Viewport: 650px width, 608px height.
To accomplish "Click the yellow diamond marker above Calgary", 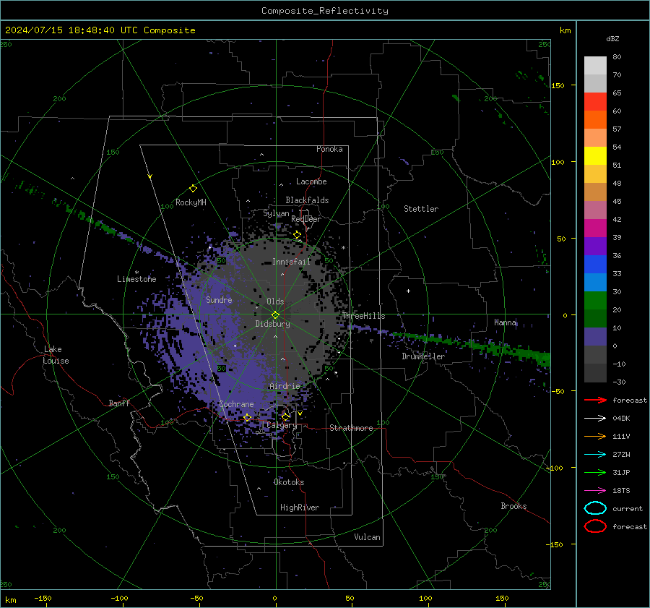I will click(x=285, y=416).
